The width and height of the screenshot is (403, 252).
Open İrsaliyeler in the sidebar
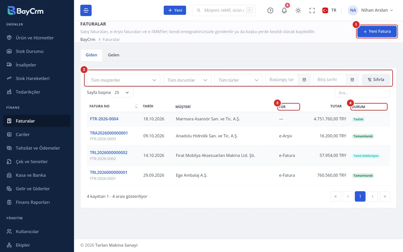pos(37,65)
